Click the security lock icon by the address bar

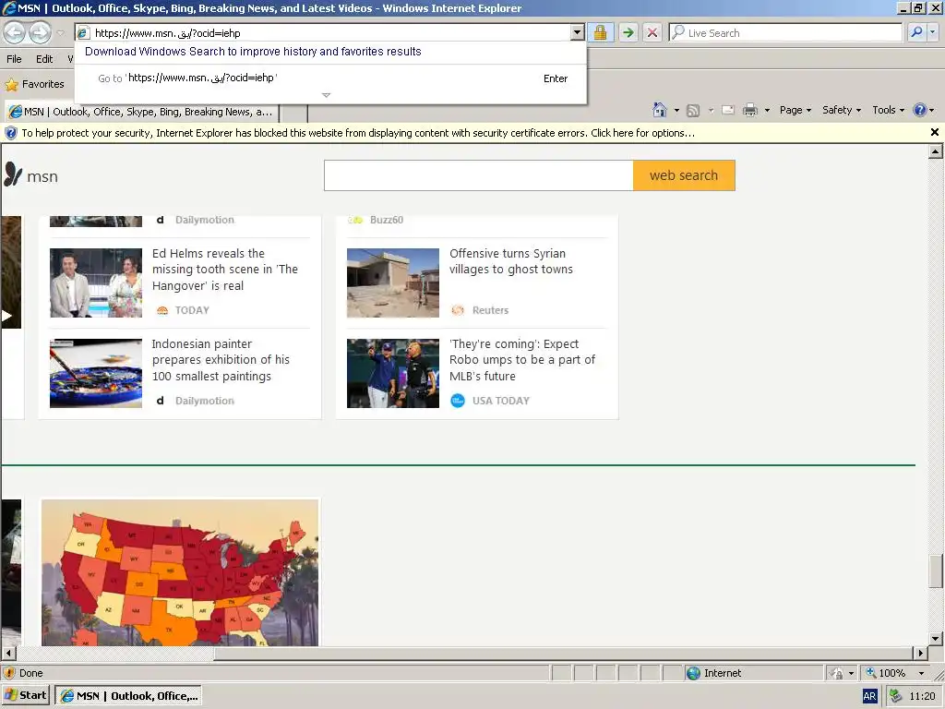click(600, 32)
